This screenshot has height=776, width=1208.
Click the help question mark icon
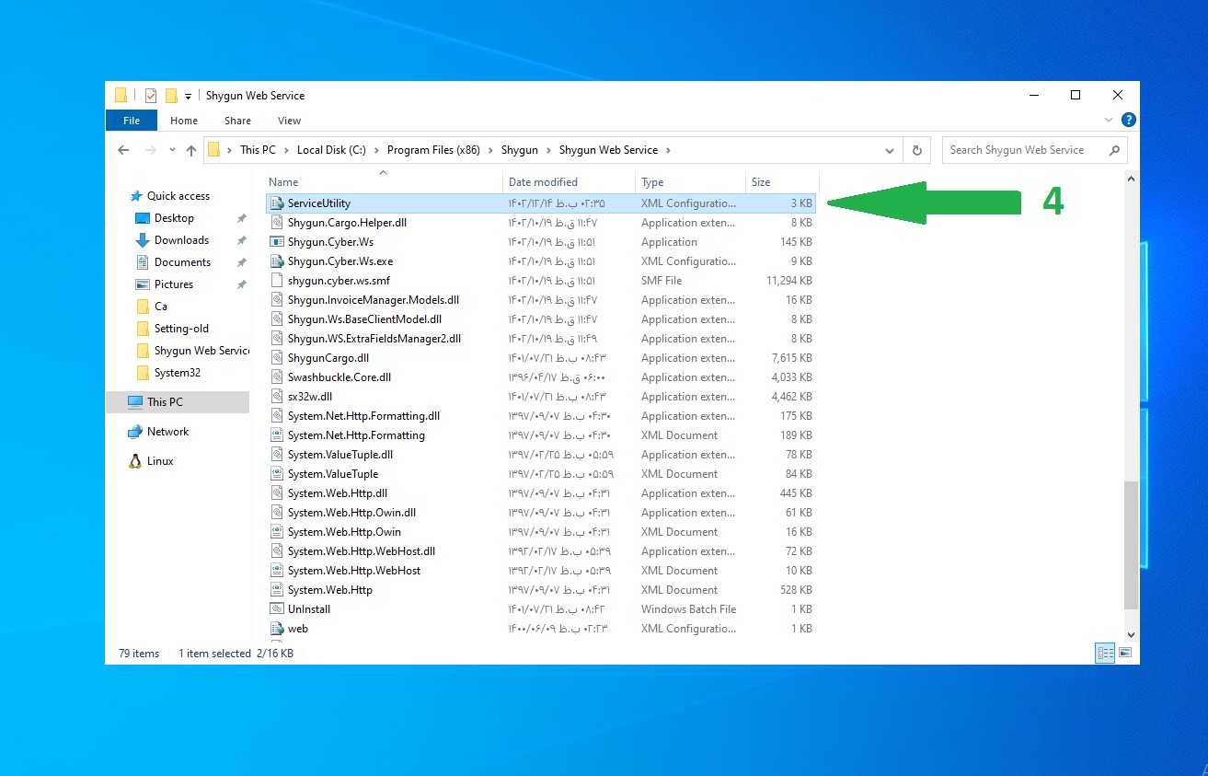point(1129,120)
